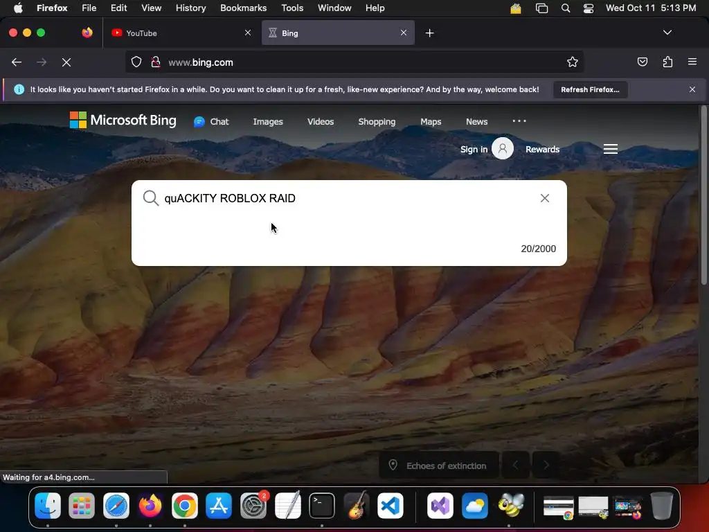
Task: Open the Apple menu
Action: point(17,8)
